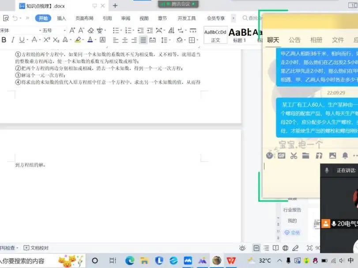Open the 五号 font size dropdown
358x268 pixels.
click(64, 30)
